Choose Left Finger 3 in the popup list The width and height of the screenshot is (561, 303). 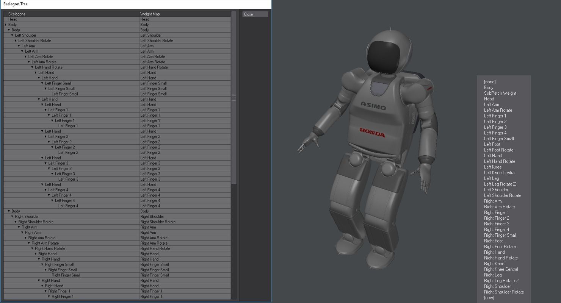coord(495,127)
